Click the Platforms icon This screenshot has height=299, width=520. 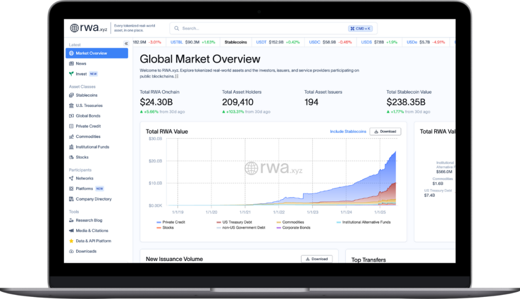click(71, 189)
